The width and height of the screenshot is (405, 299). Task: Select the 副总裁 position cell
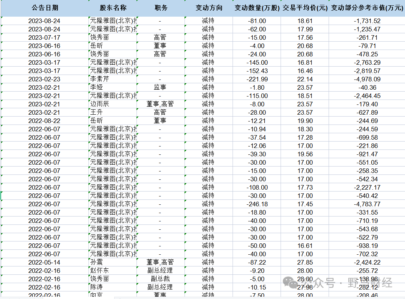pyautogui.click(x=160, y=279)
